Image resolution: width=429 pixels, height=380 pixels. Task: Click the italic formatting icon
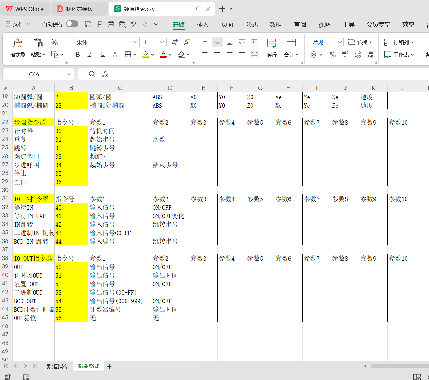(90, 55)
